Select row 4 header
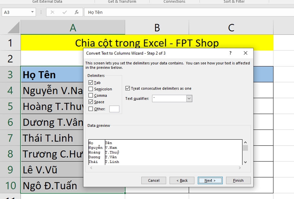The width and height of the screenshot is (294, 199). click(x=10, y=90)
